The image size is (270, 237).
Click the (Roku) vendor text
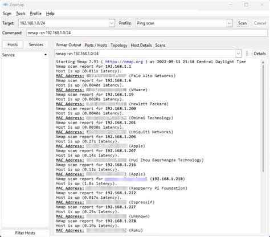pyautogui.click(x=136, y=230)
